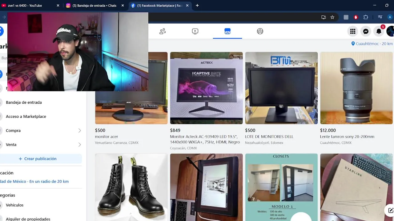The image size is (394, 221).
Task: Open the Video (Watch) icon
Action: click(x=195, y=31)
